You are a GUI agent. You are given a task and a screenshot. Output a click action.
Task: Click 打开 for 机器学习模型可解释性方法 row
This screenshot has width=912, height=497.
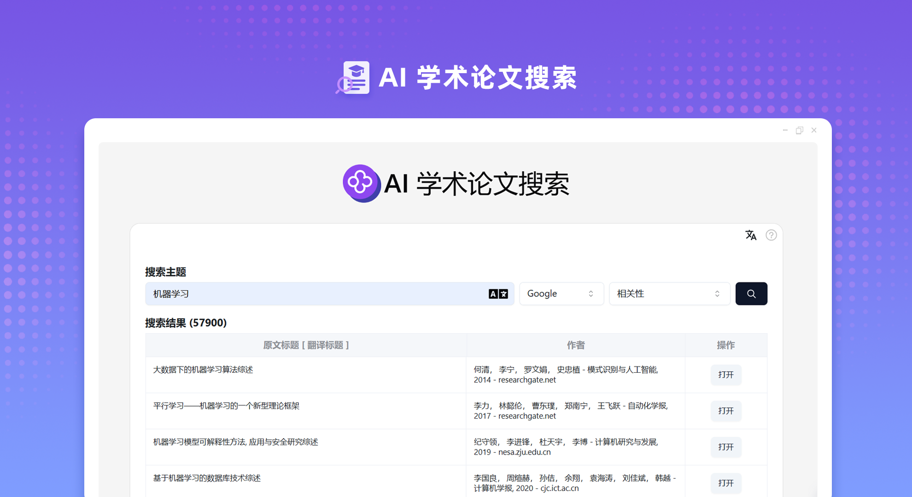click(725, 447)
